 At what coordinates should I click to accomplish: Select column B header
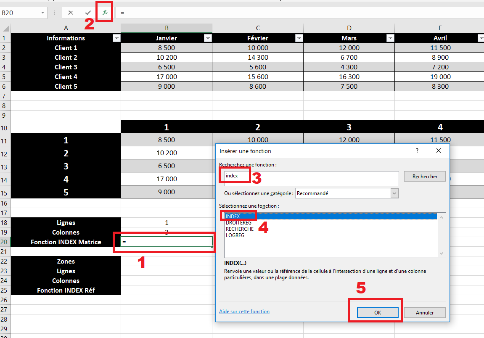point(167,28)
